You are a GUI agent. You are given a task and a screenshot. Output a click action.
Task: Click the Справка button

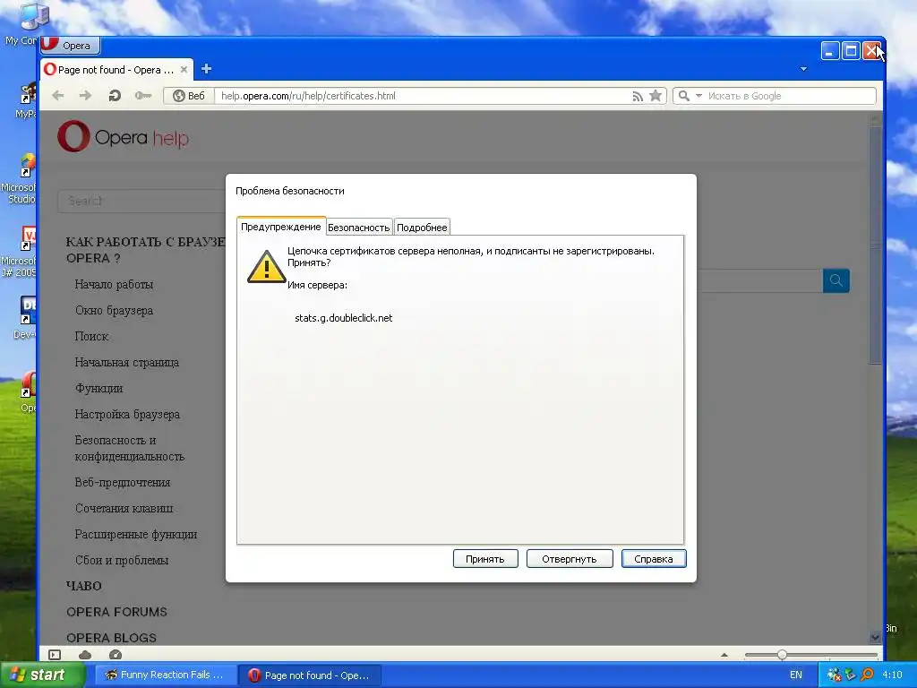[653, 559]
